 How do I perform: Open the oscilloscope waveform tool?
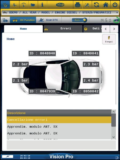[x=15, y=5]
